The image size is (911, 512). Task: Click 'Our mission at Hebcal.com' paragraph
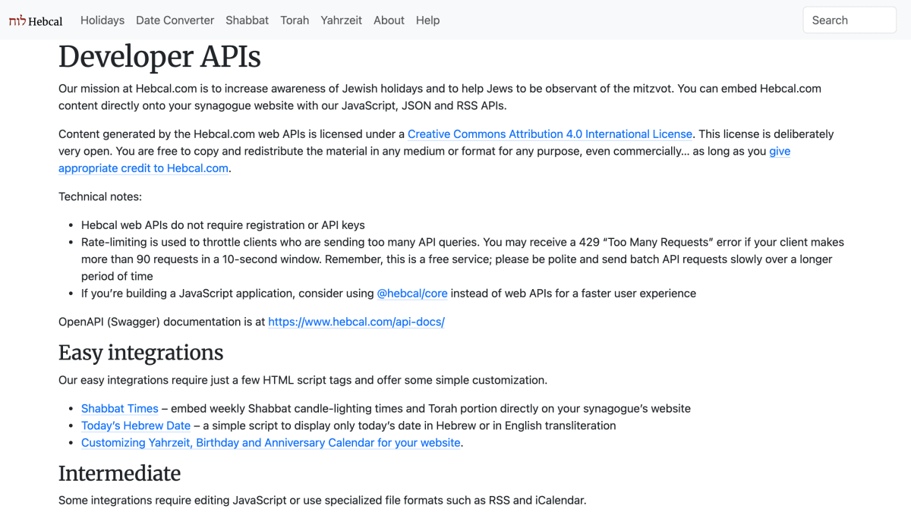click(x=440, y=97)
